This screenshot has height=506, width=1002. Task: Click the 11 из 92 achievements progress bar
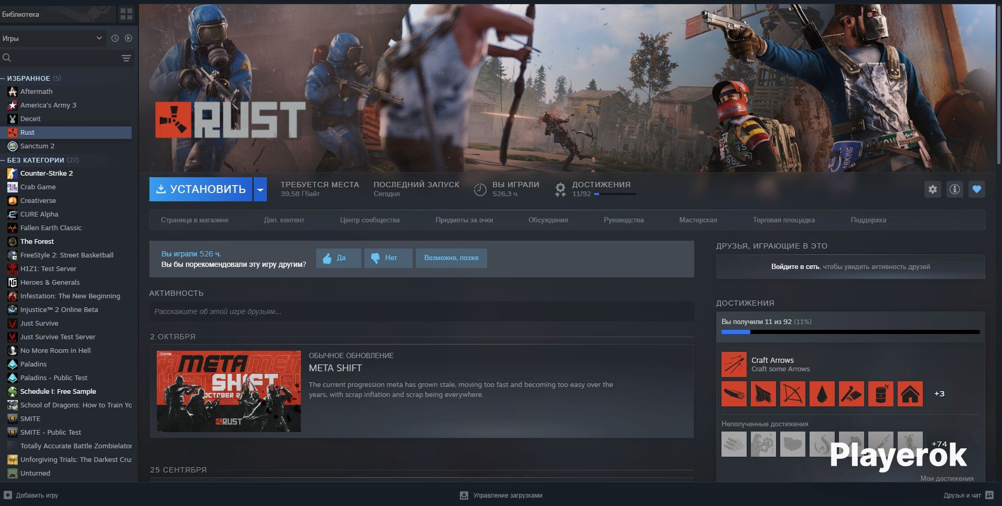(850, 332)
